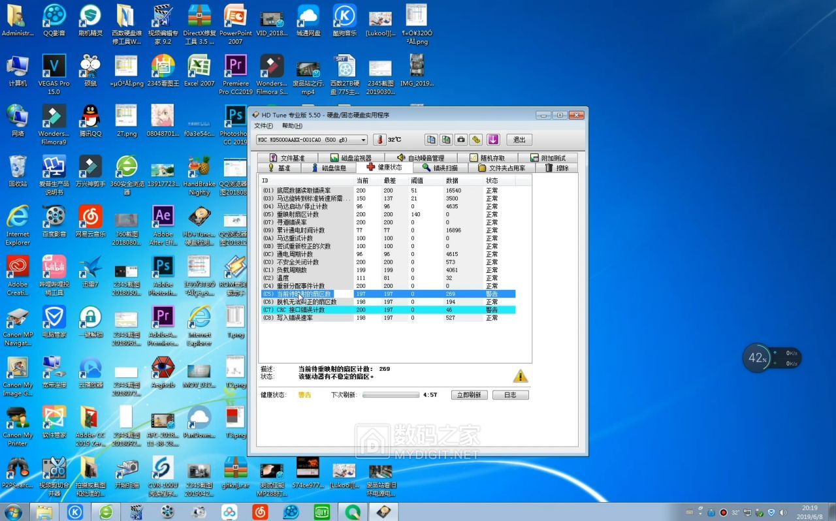Switch to the 文件夹占用率 tab
836x521 pixels.
[502, 168]
